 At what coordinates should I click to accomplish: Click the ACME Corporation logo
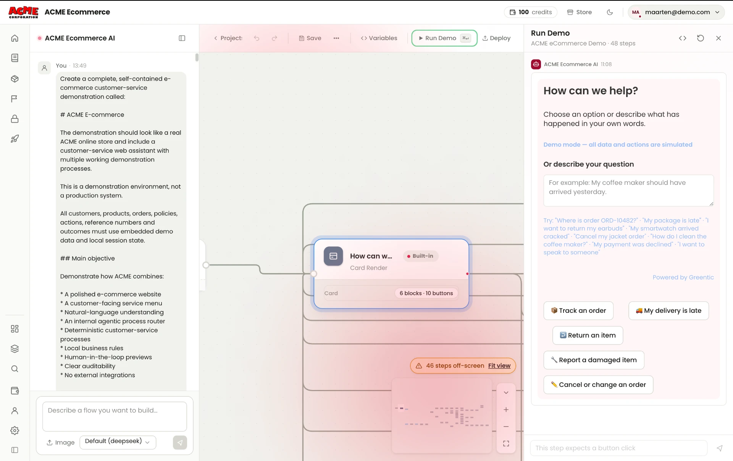pyautogui.click(x=23, y=12)
